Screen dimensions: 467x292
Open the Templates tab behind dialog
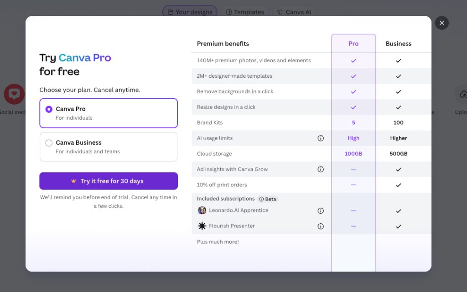tap(245, 12)
